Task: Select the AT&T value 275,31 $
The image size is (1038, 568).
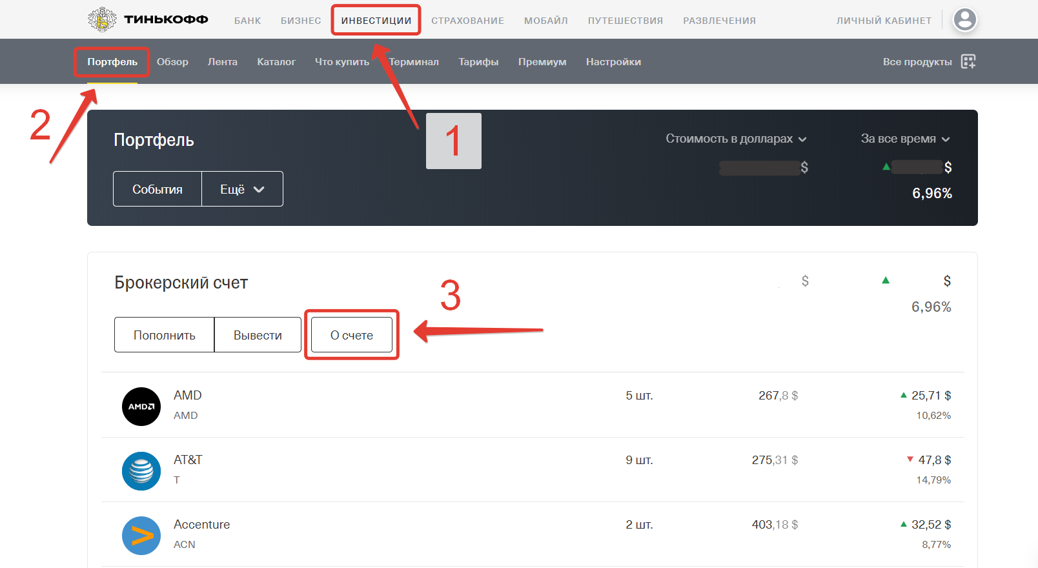Action: (775, 460)
